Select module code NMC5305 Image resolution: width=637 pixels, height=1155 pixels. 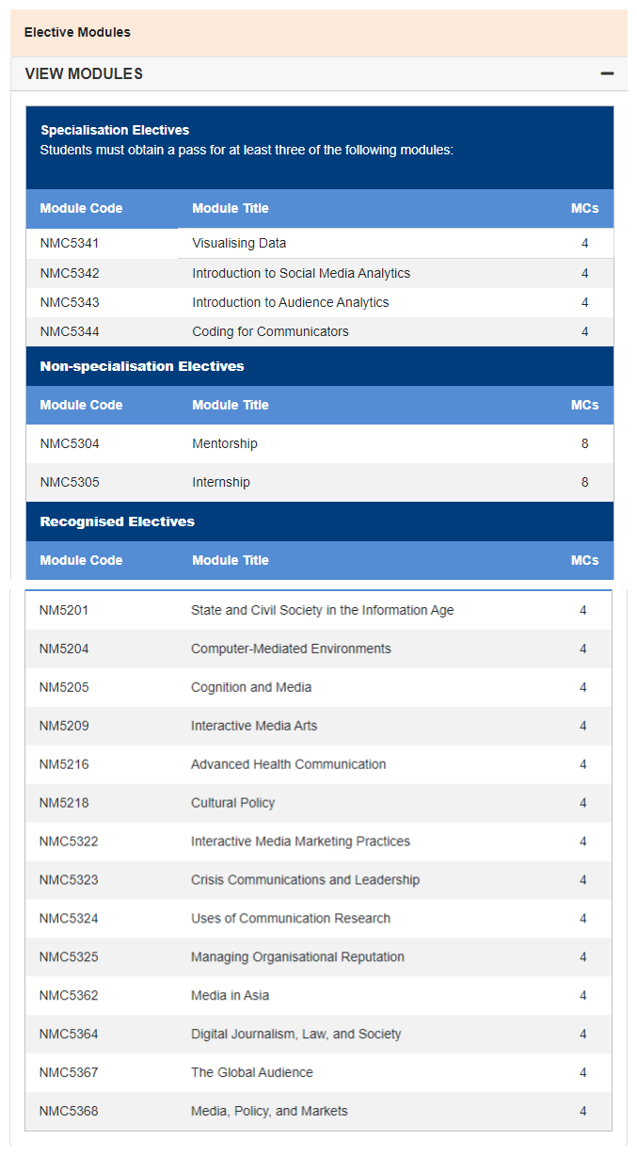[70, 482]
